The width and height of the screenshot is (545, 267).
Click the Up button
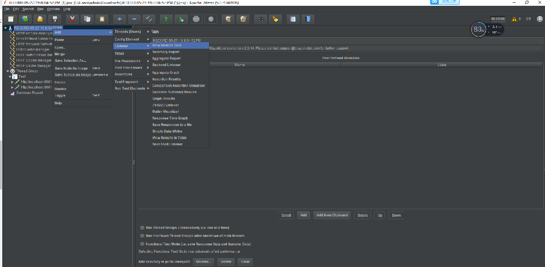(380, 215)
